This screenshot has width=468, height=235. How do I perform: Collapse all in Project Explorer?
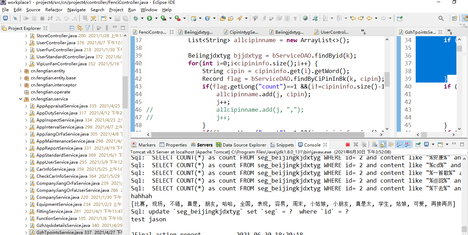pyautogui.click(x=72, y=28)
